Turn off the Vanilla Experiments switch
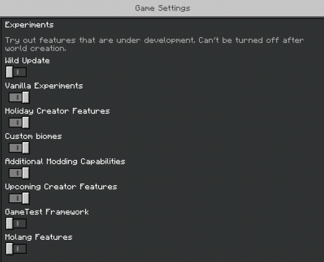Screen dimensions: 324x262 click(x=19, y=98)
